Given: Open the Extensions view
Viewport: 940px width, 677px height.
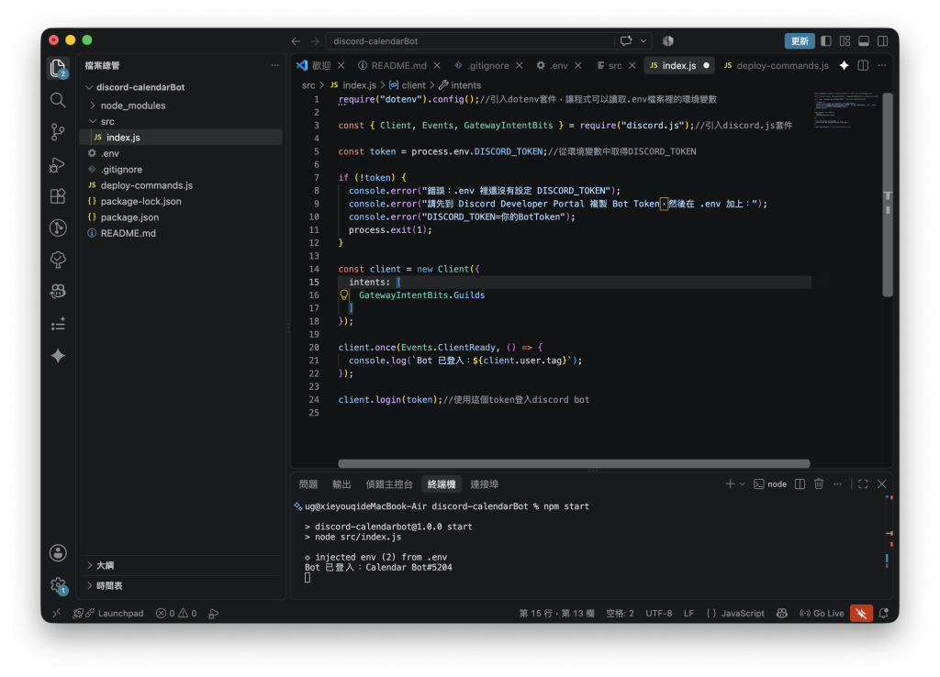Looking at the screenshot, I should (x=58, y=196).
